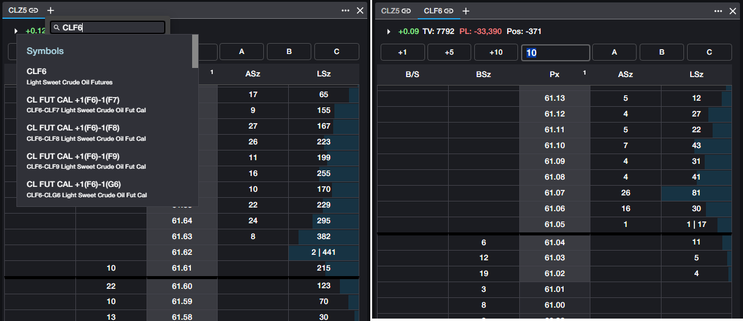743x321 pixels.
Task: Click the link icon on the right panel's CLF6 tab
Action: [449, 11]
